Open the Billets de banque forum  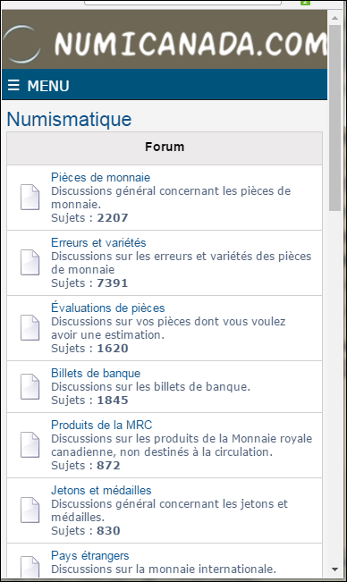tap(96, 373)
